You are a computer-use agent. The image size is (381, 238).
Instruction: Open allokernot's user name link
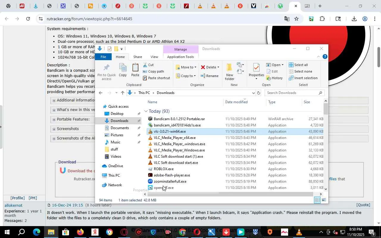pyautogui.click(x=13, y=205)
